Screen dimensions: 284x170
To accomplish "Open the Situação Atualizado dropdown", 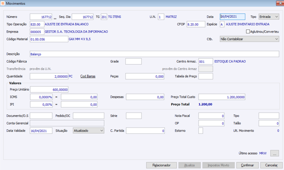I will (89, 131).
